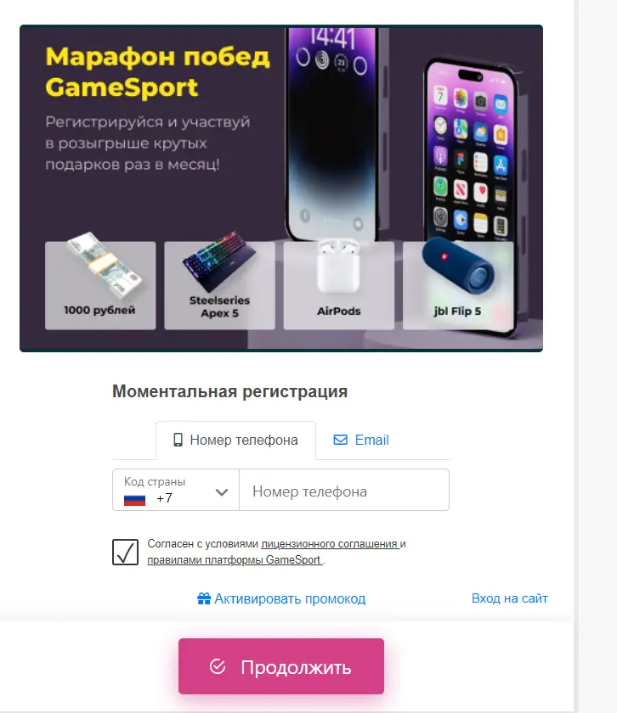Select the Номер телефона tab
Screen dimensions: 617x713
tap(236, 441)
